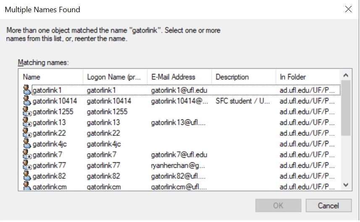The width and height of the screenshot is (360, 222).
Task: Select the gatorlink1255 name entry
Action: (53, 112)
